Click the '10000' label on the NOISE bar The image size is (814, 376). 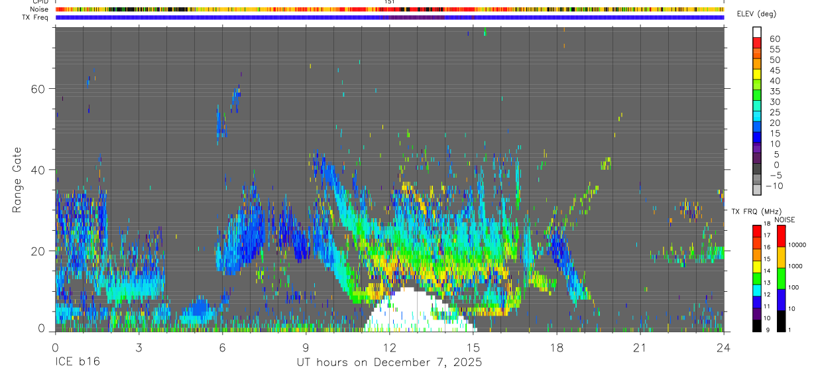point(797,245)
